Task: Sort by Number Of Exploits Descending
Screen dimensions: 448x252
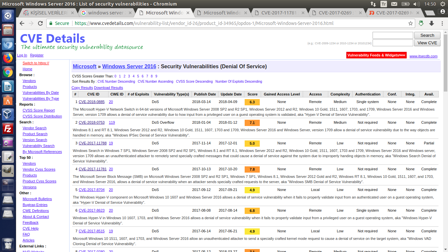Action: [x=239, y=81]
